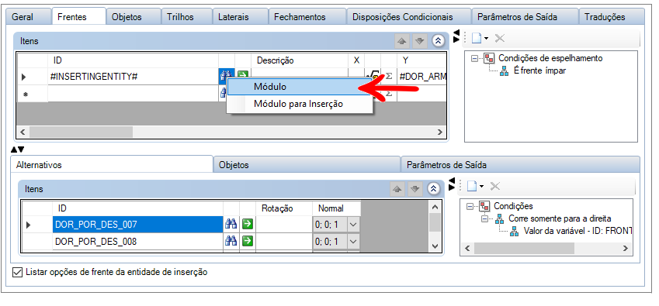The height and width of the screenshot is (306, 659).
Task: Click empty ID cell in new row
Action: [134, 94]
